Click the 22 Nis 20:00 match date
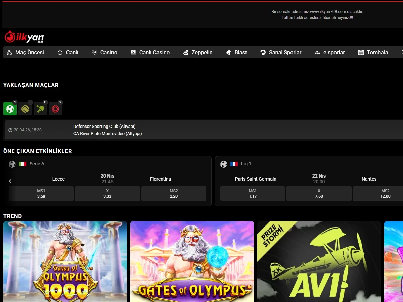The image size is (403, 302). [319, 179]
